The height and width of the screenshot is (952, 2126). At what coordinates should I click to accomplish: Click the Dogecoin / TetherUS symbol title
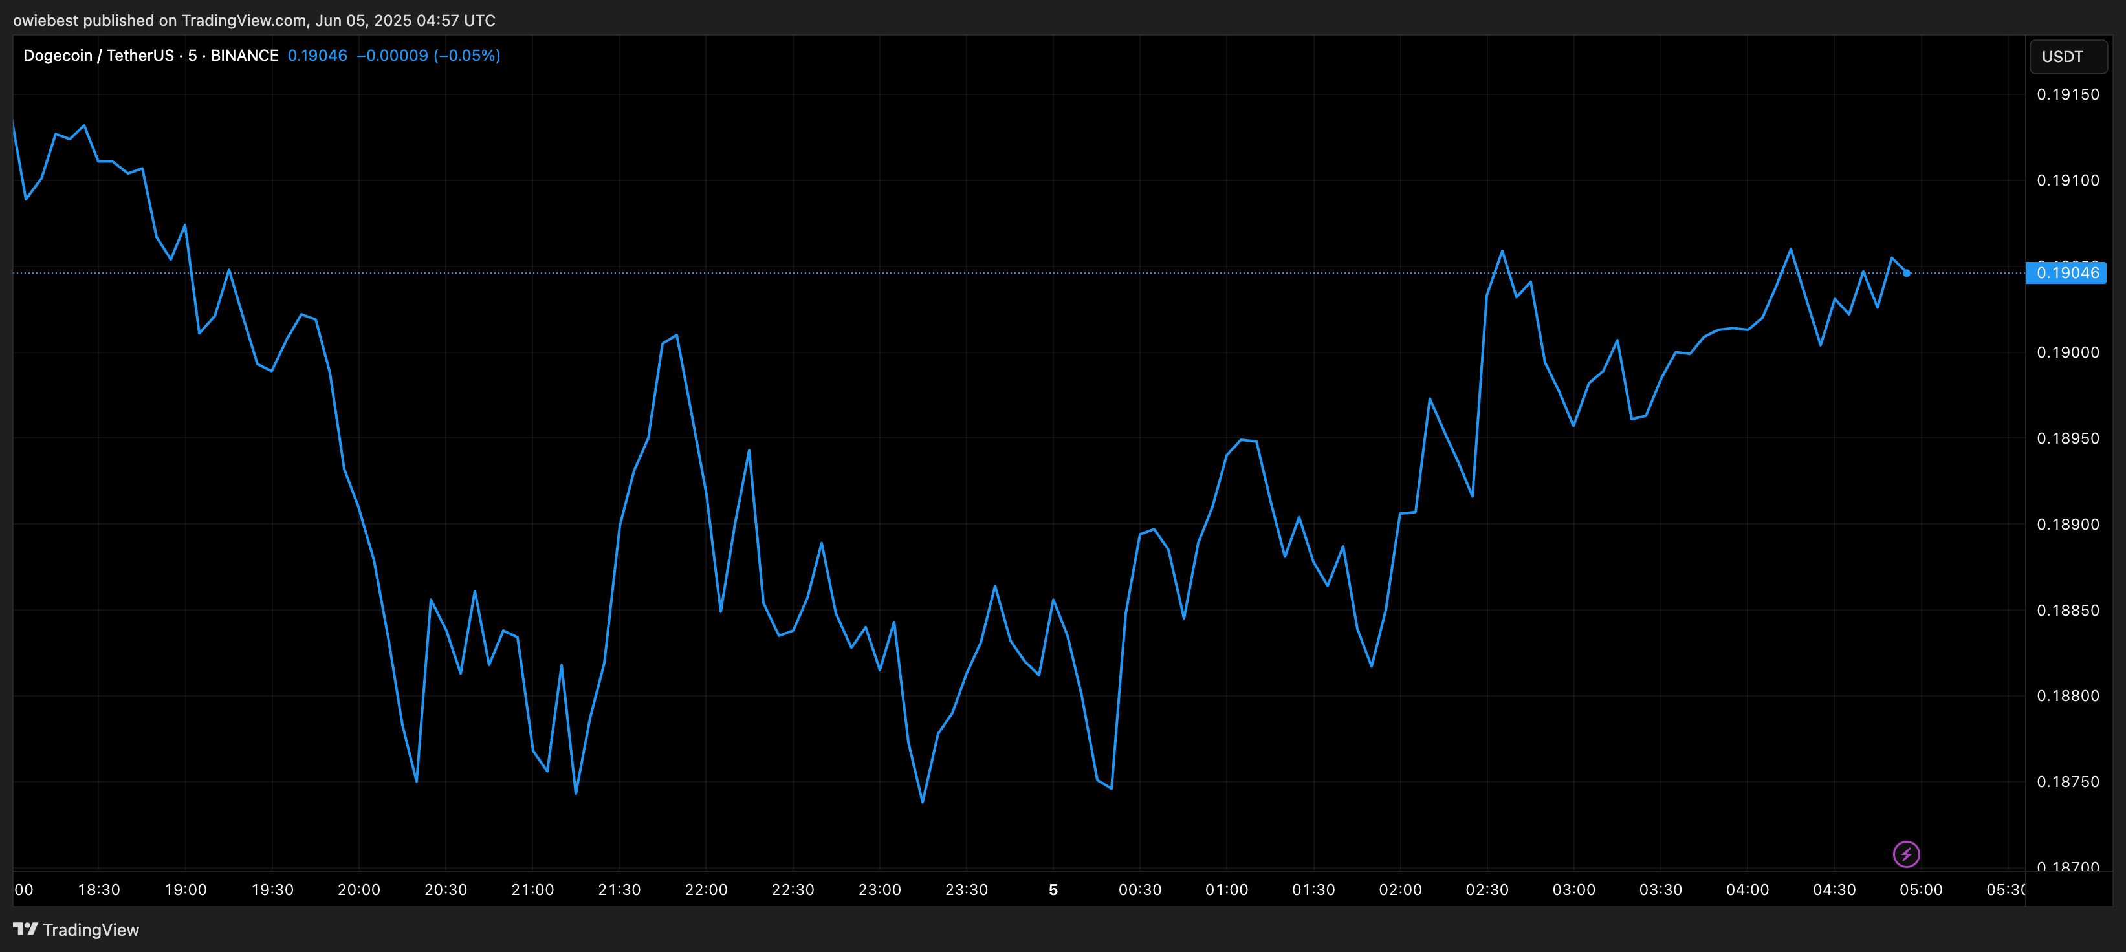(x=98, y=55)
